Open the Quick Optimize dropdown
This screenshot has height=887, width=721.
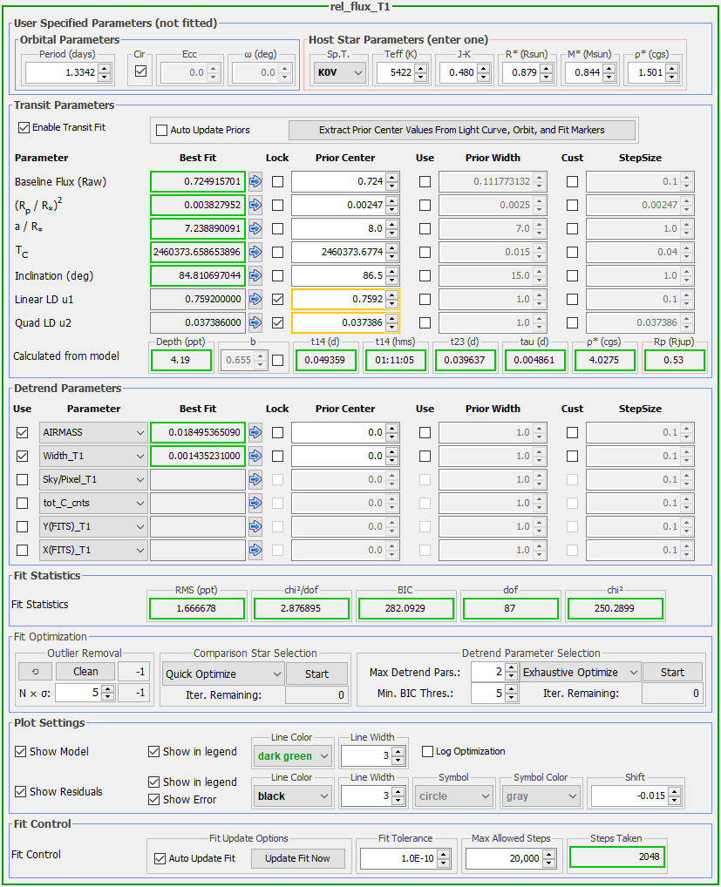(x=223, y=674)
